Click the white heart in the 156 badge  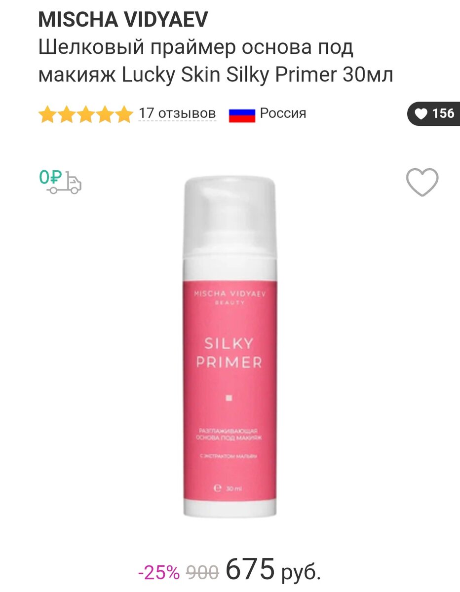coord(421,114)
